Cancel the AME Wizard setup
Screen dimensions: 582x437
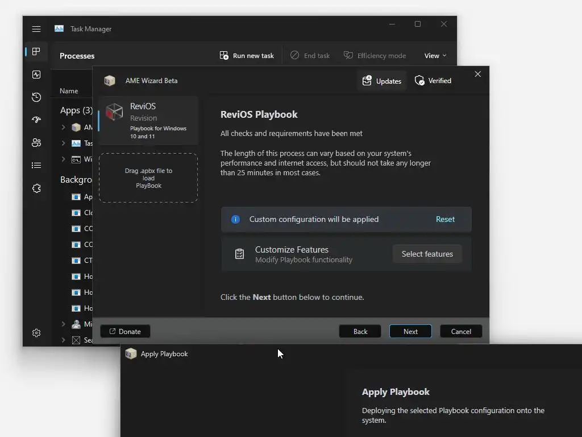pos(461,332)
